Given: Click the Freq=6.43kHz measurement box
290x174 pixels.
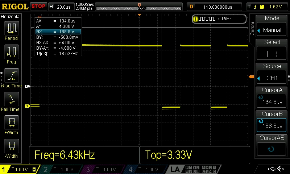Looking at the screenshot, I should [84, 155].
